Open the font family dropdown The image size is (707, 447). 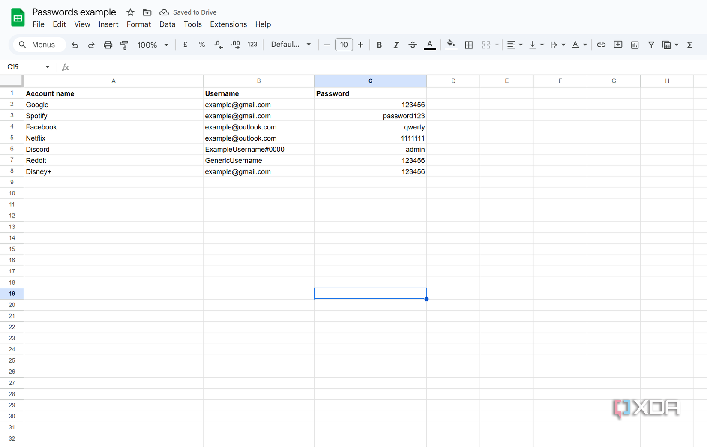[291, 45]
